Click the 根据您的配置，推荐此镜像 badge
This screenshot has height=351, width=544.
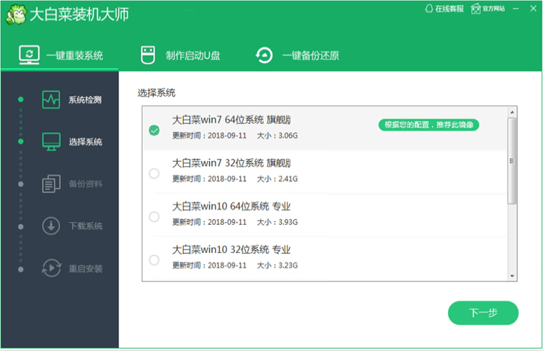tap(429, 125)
